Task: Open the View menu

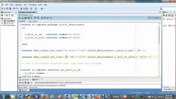Action: 12,5
